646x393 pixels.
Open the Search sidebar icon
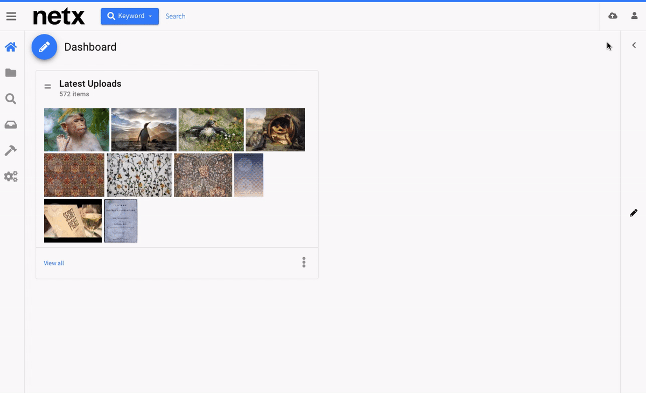click(11, 99)
